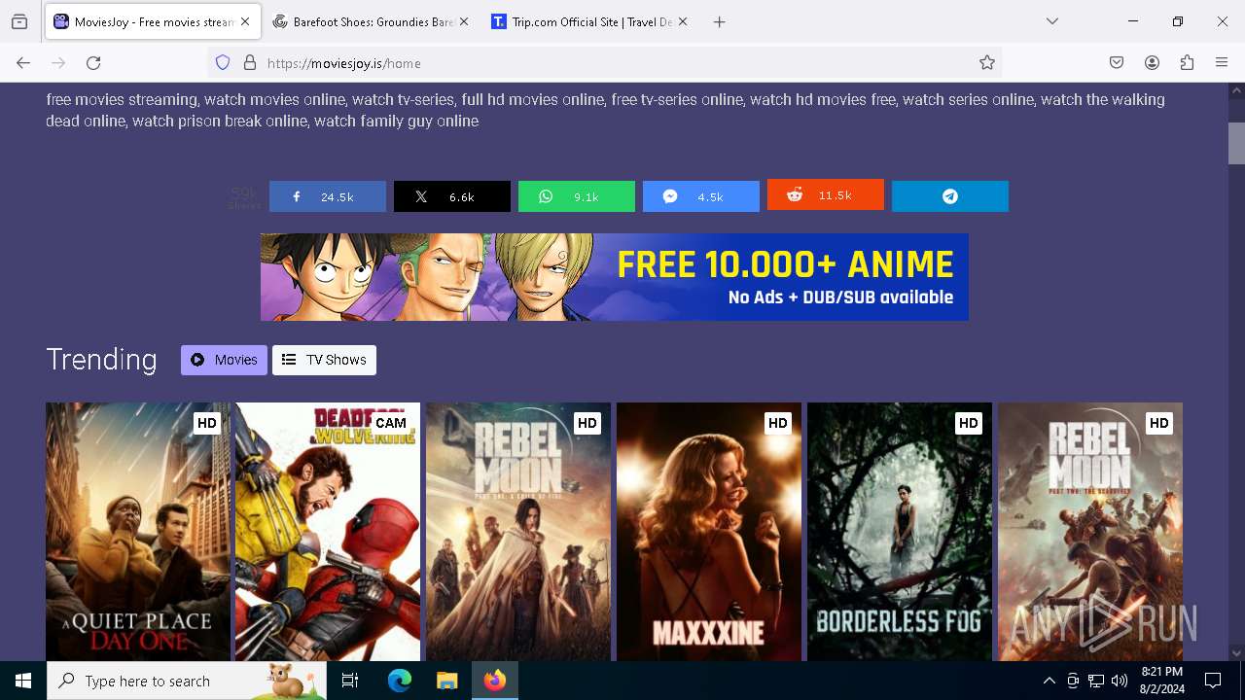
Task: Open File Explorer from taskbar
Action: point(446,681)
